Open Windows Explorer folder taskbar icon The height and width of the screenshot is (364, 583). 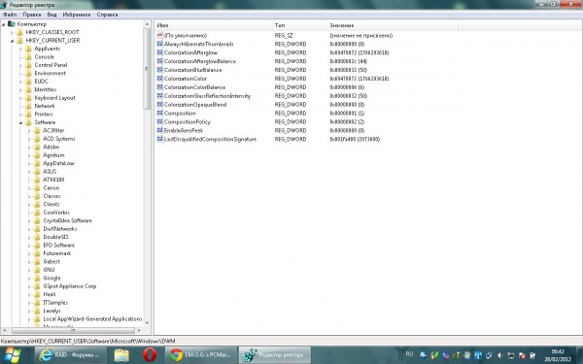click(x=121, y=355)
